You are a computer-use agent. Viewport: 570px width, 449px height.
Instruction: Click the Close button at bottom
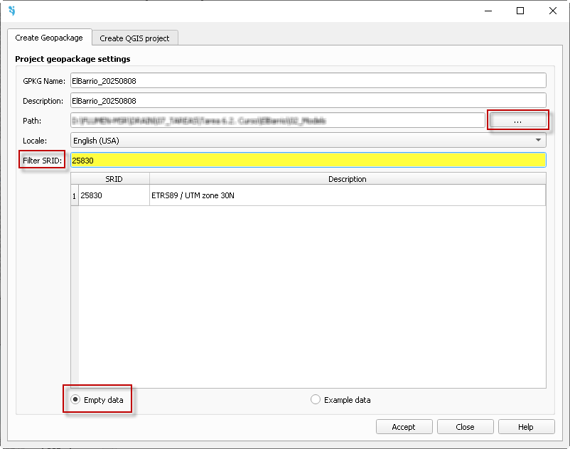tap(465, 427)
